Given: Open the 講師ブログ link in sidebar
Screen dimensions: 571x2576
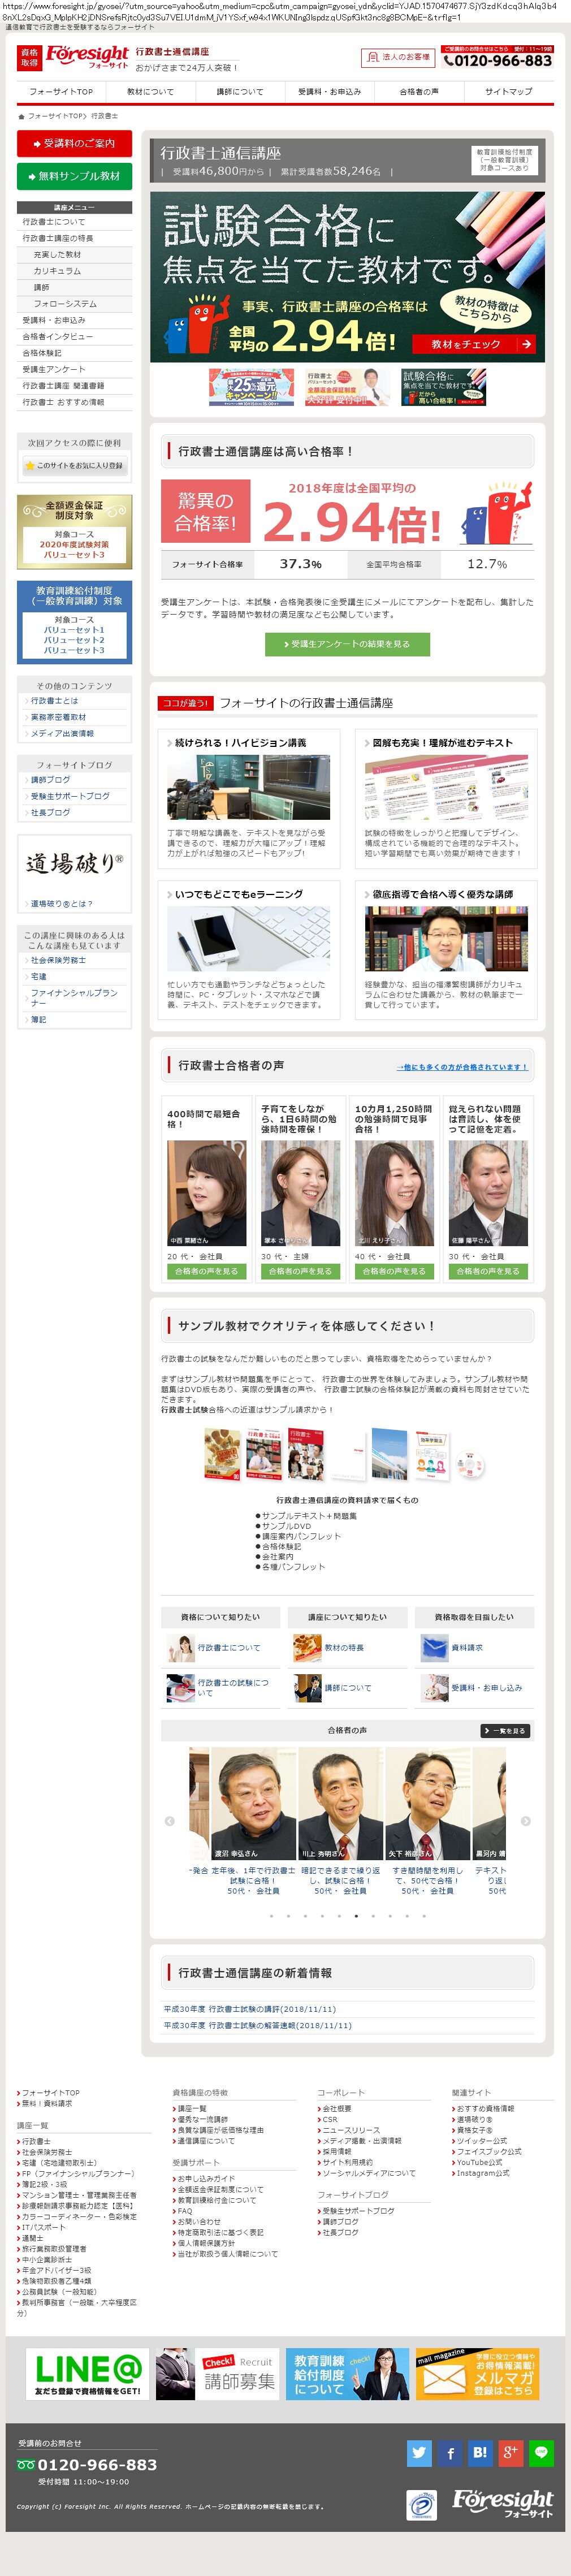Looking at the screenshot, I should [x=50, y=780].
